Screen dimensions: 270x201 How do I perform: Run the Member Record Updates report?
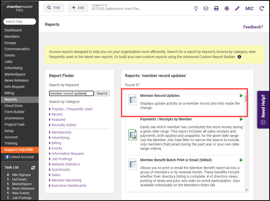241,96
